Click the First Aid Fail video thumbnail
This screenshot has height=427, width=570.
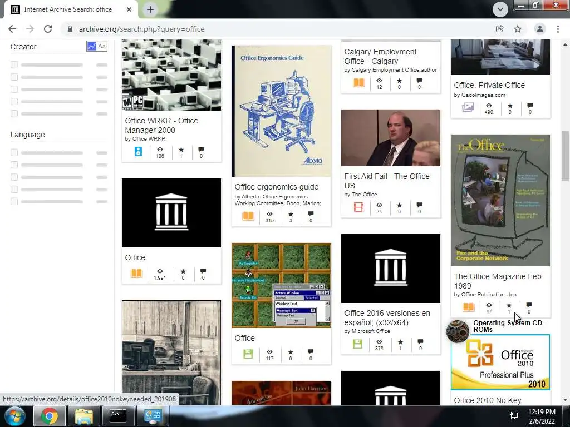tap(390, 138)
